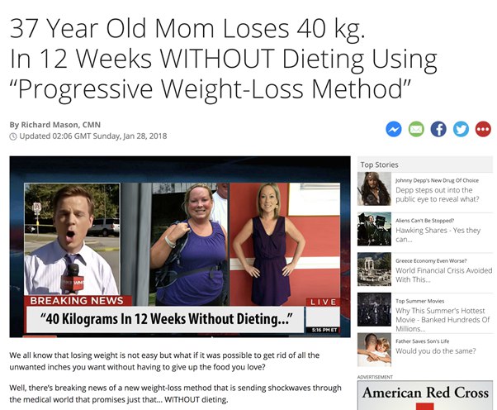Open Top Summer Movies thumbnail

374,310
